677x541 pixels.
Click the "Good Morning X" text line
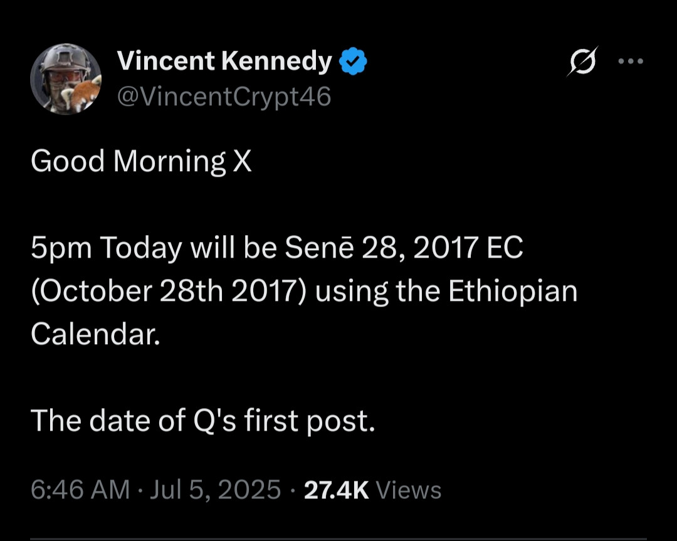click(141, 162)
